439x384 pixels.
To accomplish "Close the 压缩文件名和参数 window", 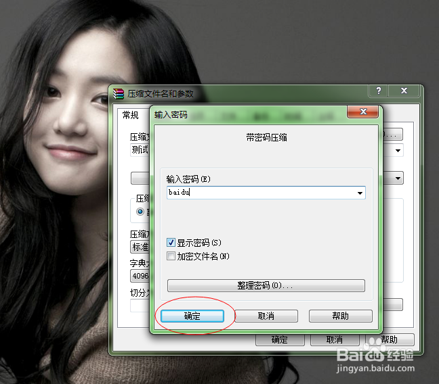I will (404, 91).
